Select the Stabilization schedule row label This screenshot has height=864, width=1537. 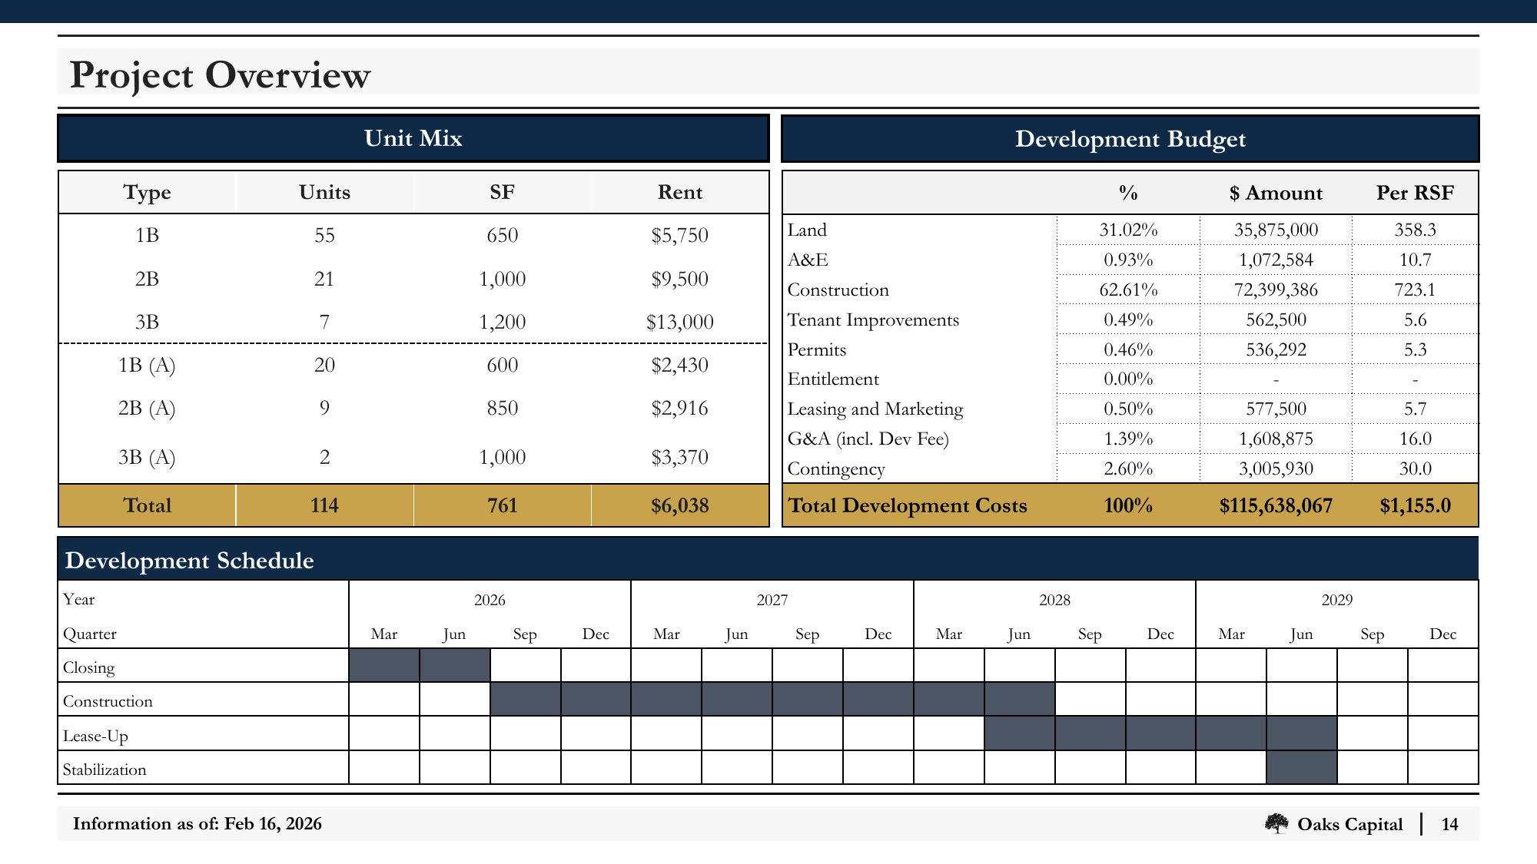point(105,770)
